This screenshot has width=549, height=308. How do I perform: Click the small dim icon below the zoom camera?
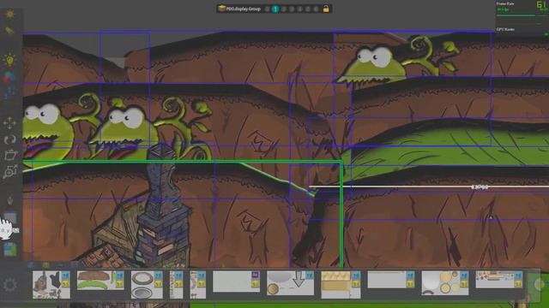[10, 201]
